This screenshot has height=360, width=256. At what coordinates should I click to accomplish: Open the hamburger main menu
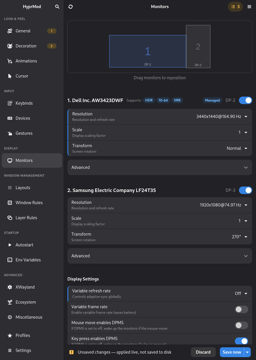click(x=249, y=7)
